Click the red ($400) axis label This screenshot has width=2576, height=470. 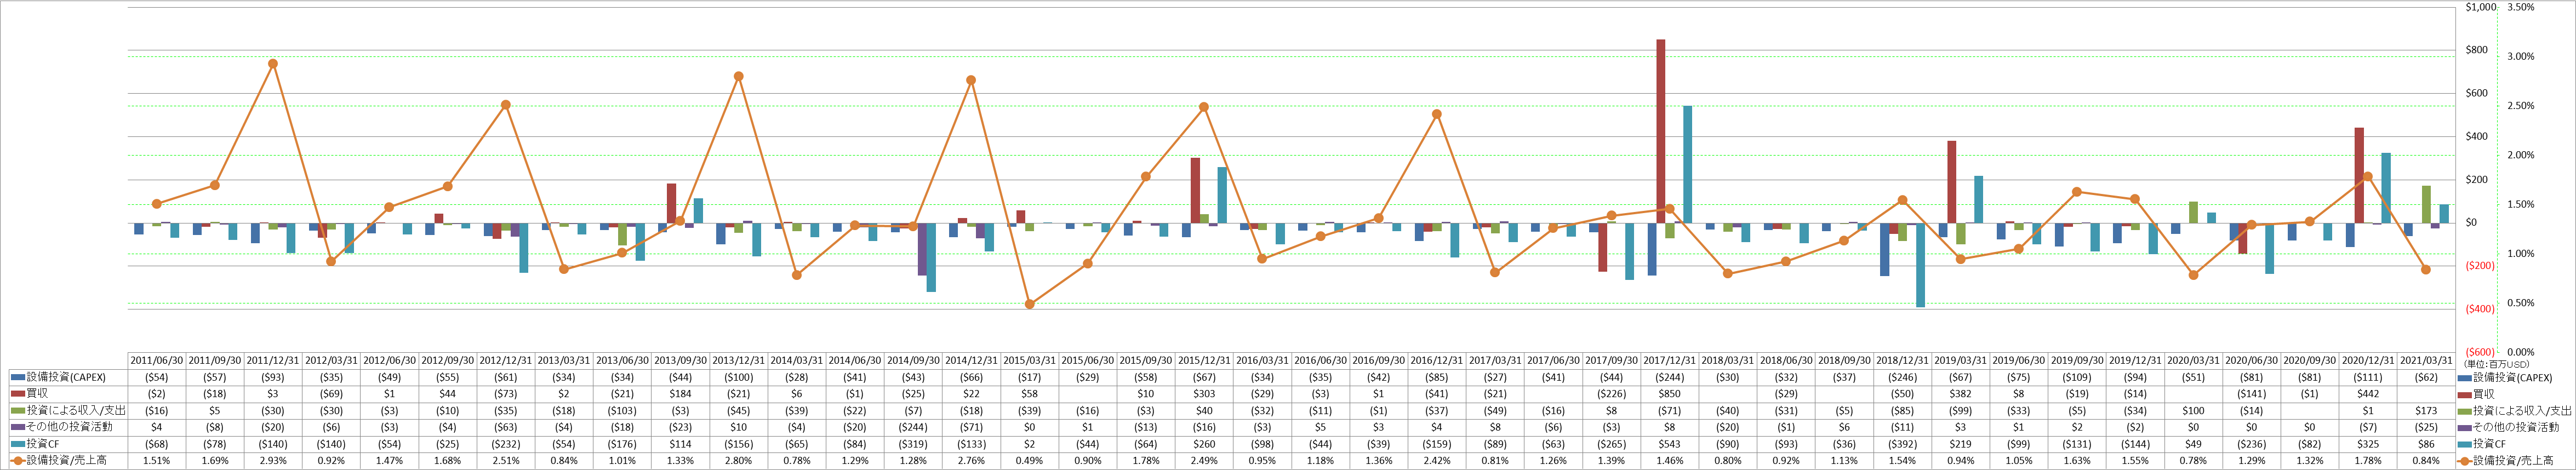(2479, 309)
